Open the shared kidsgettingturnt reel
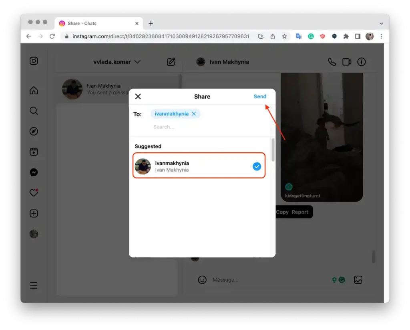This screenshot has height=330, width=410. (x=322, y=137)
